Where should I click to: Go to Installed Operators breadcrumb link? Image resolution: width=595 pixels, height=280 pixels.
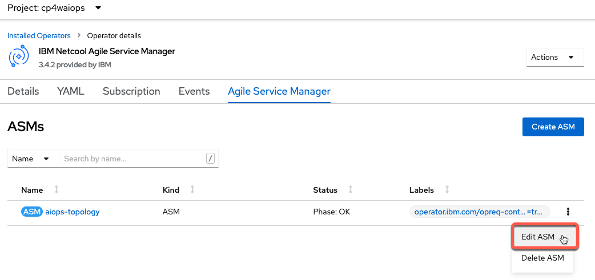pyautogui.click(x=39, y=35)
